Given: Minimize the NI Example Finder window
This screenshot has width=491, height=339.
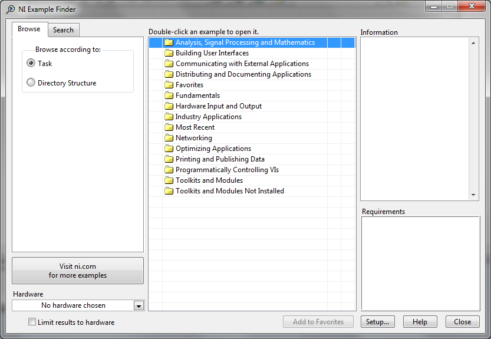Looking at the screenshot, I should (434, 6).
